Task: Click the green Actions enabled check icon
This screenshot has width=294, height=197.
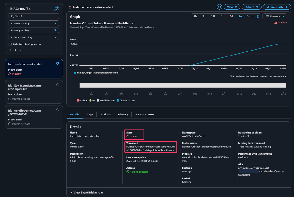Action: [x=128, y=171]
